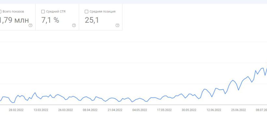Open help icon for Средний CTR card
The image size is (267, 117).
coord(74,25)
